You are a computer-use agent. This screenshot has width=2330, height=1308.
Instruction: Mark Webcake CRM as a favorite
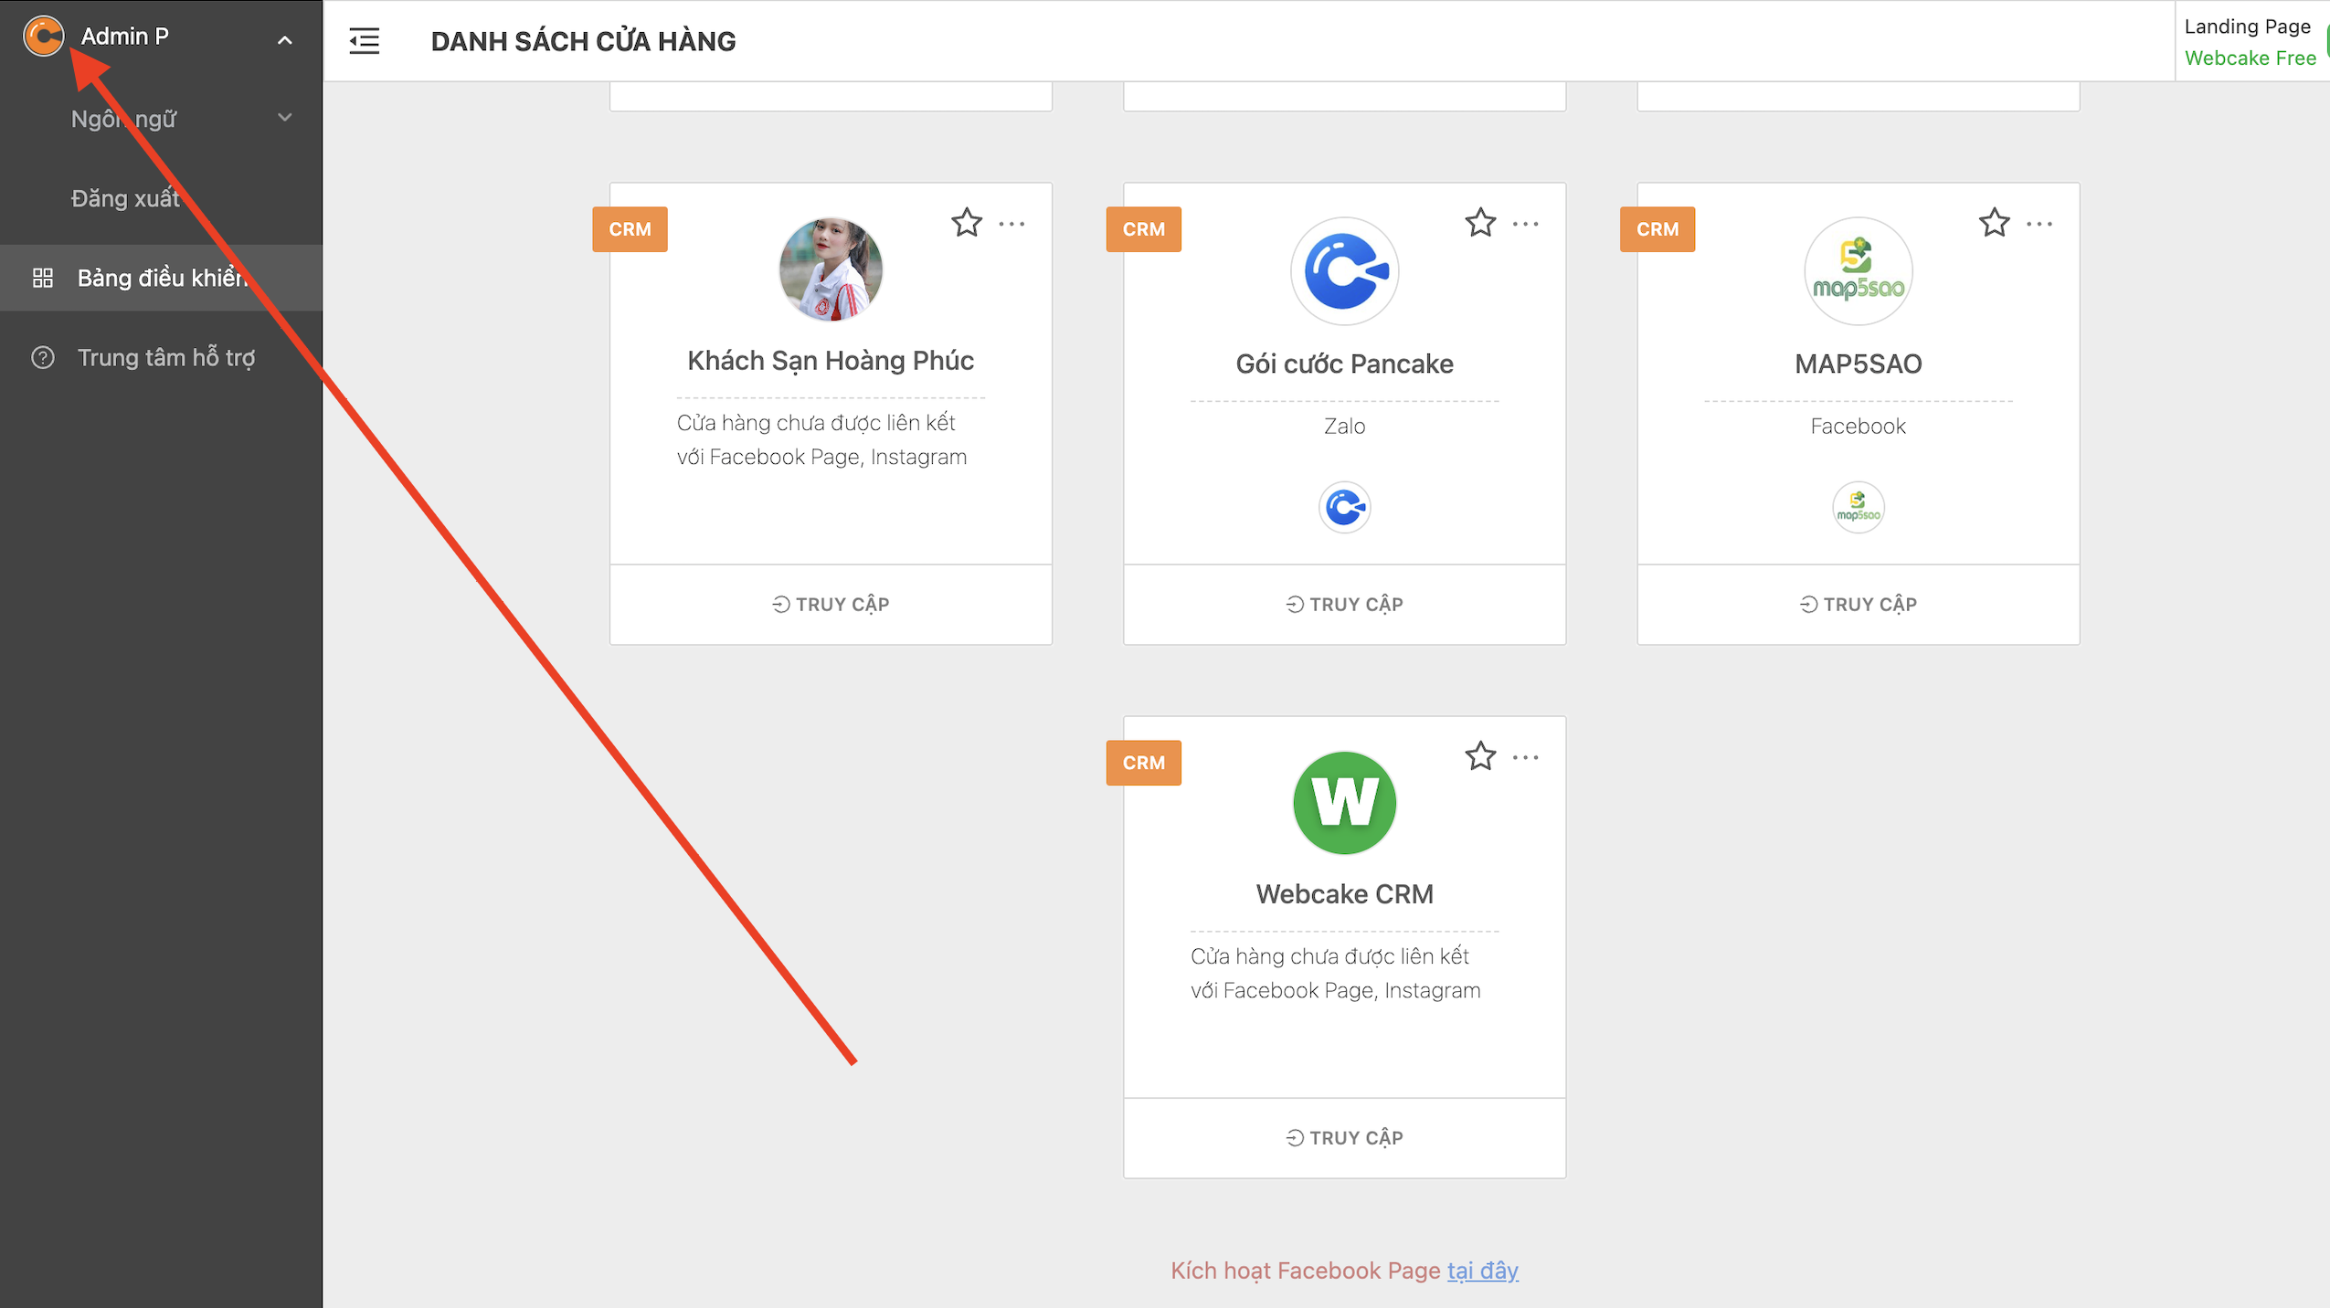click(1479, 756)
